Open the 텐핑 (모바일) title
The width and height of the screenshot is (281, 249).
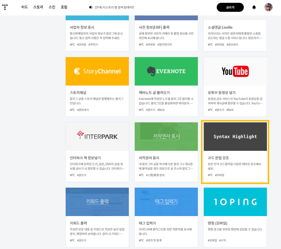tap(217, 223)
